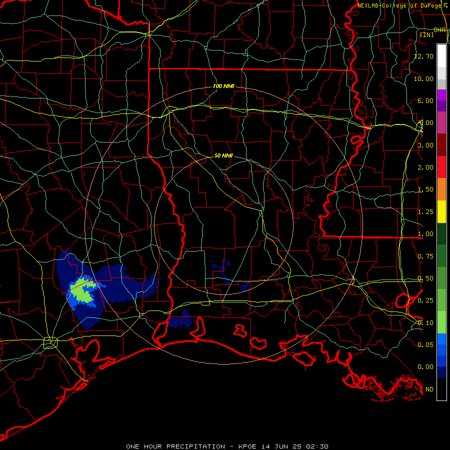This screenshot has height=450, width=450.
Task: Click the "[IN]" units label
Action: coord(427,34)
